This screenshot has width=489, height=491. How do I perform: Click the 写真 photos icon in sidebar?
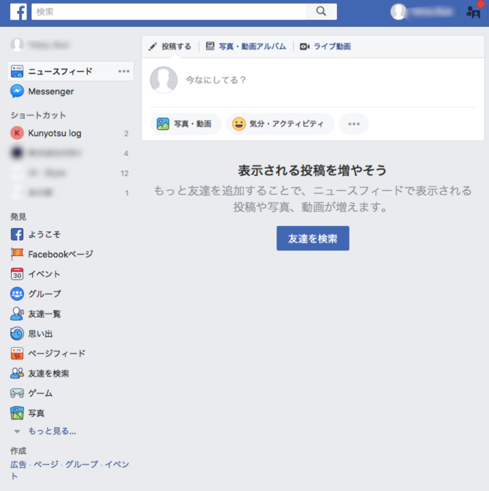pos(17,413)
